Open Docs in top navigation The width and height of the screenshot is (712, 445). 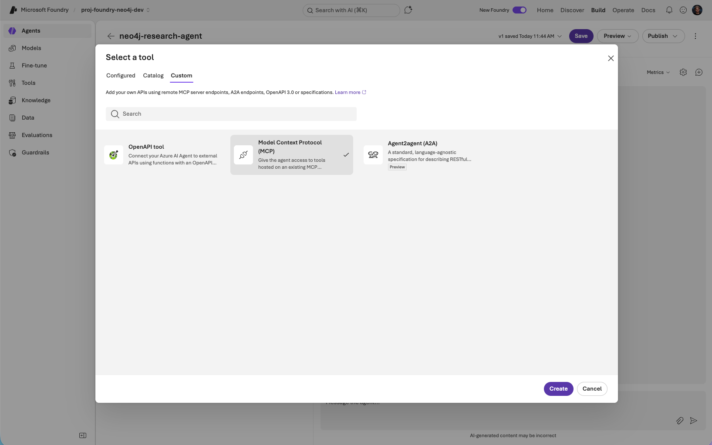click(648, 10)
